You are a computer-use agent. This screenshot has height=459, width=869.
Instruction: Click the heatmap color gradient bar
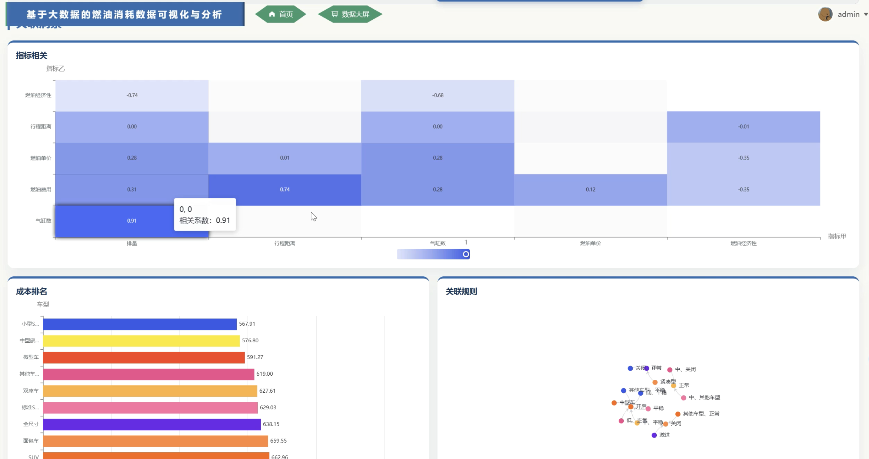click(x=433, y=254)
